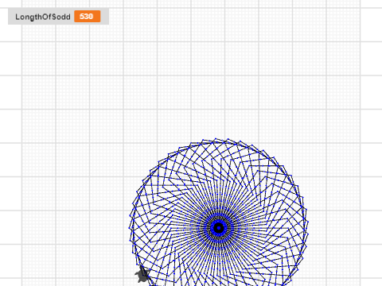
Task: Select the orange 530 value readout
Action: tap(88, 17)
